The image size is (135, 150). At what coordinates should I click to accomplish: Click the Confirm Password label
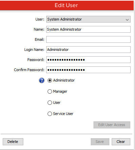click(29, 70)
